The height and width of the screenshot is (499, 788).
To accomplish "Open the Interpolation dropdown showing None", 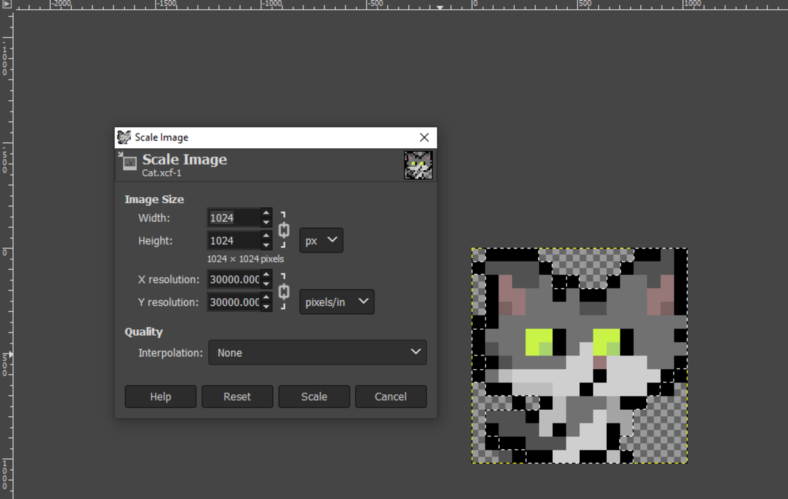I will tap(317, 352).
